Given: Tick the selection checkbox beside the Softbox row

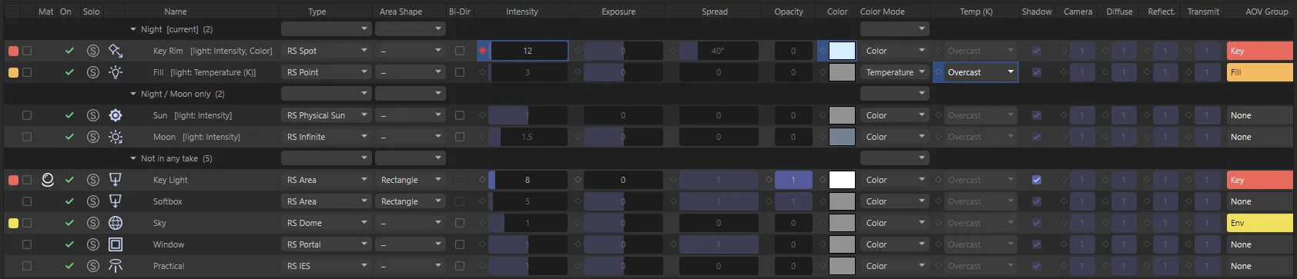Looking at the screenshot, I should tap(27, 201).
